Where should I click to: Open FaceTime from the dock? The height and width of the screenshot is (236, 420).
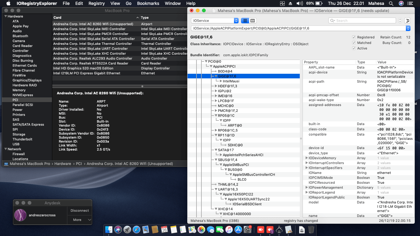pos(220,229)
